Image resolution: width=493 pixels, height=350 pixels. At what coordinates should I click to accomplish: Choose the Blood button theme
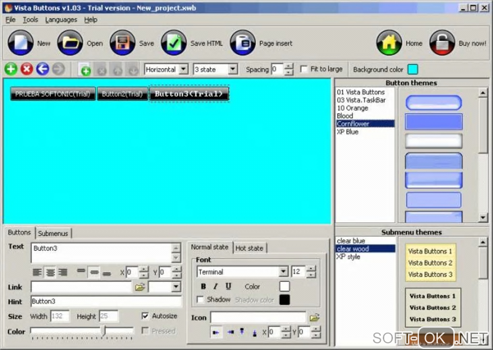coord(345,116)
